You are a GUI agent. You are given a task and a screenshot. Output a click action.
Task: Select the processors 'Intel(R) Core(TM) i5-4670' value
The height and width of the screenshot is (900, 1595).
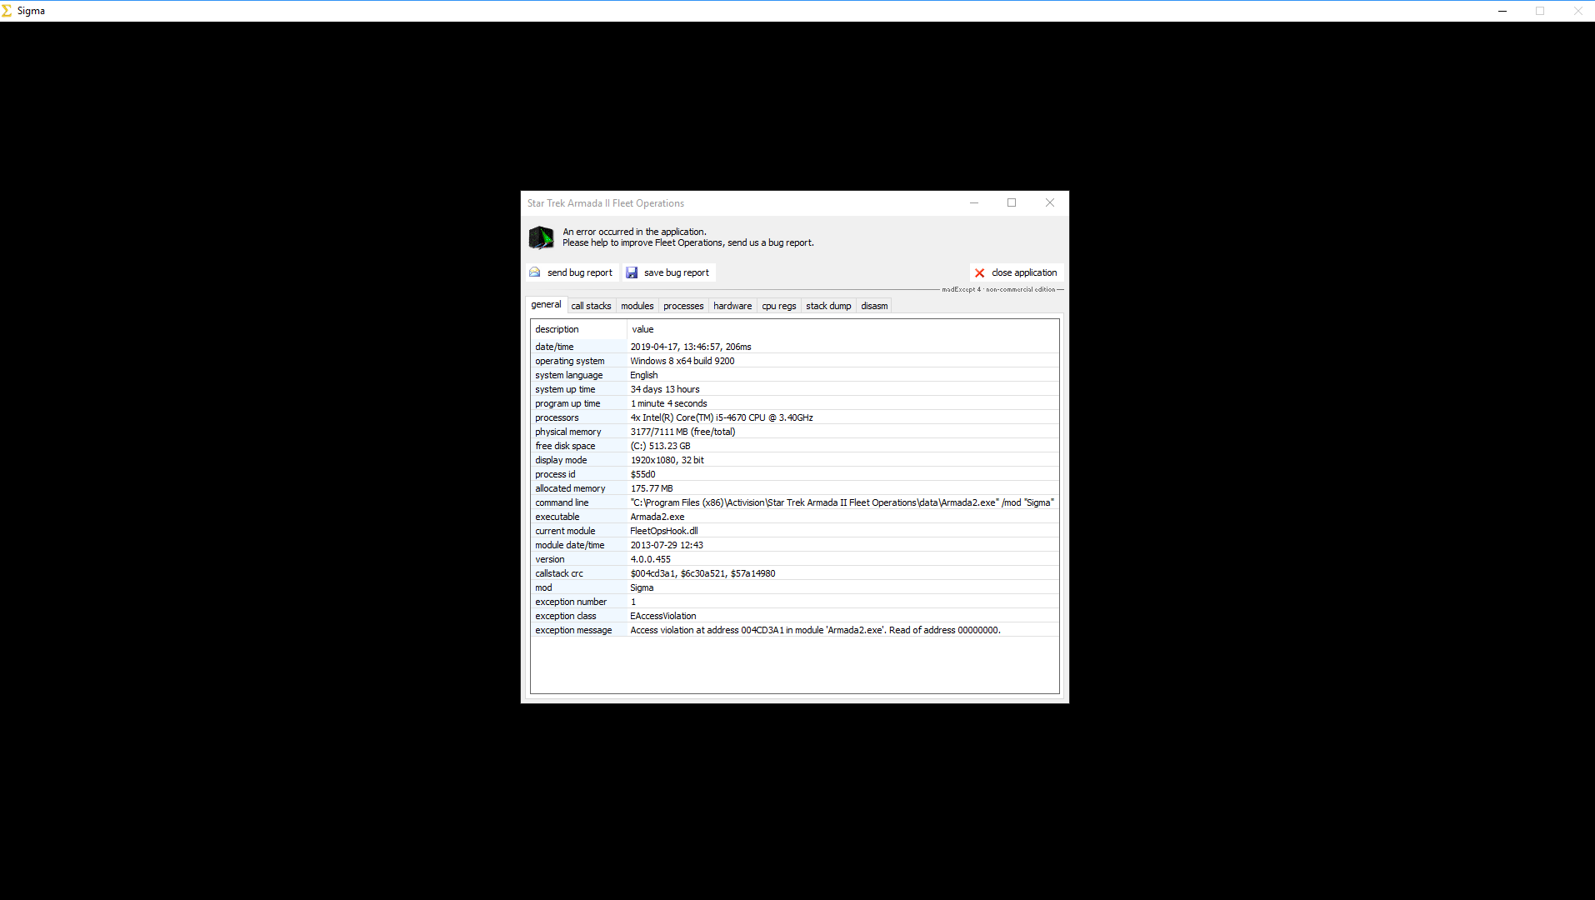[722, 417]
